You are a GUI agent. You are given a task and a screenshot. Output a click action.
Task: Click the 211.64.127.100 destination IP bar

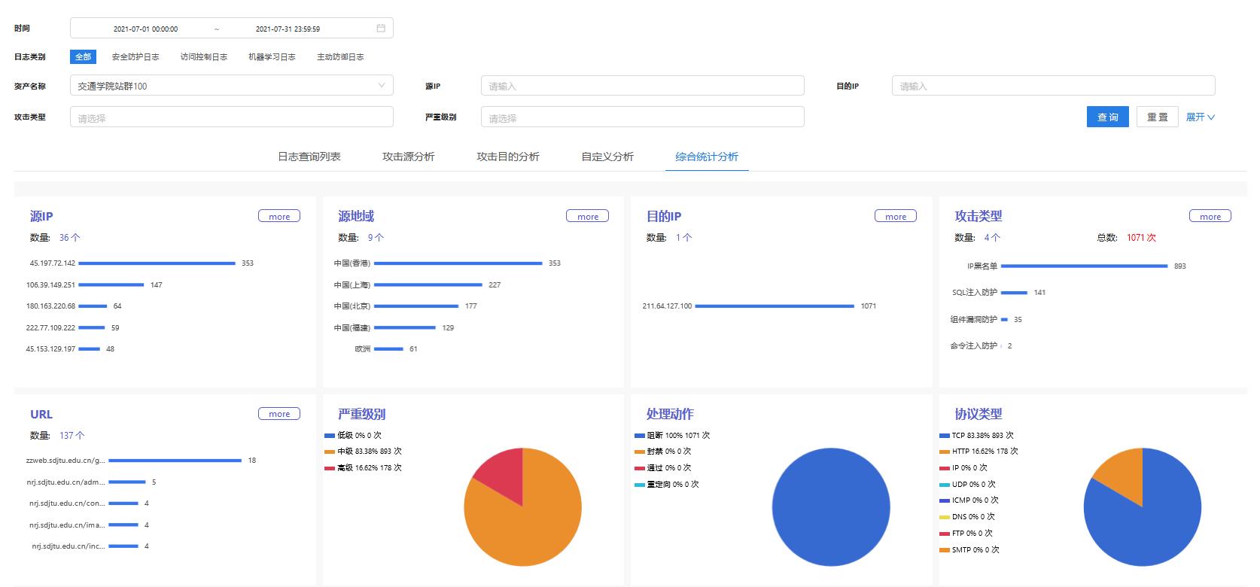coord(775,306)
